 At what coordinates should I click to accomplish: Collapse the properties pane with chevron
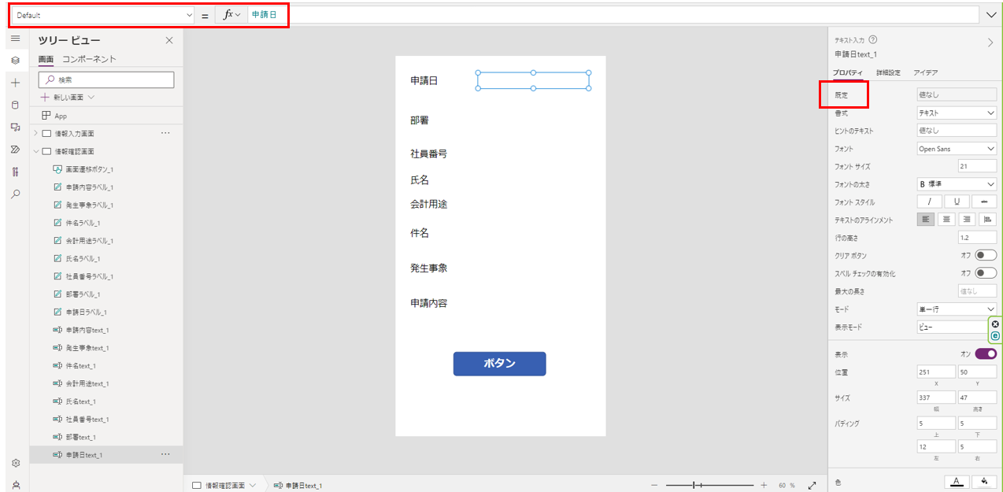click(x=990, y=43)
